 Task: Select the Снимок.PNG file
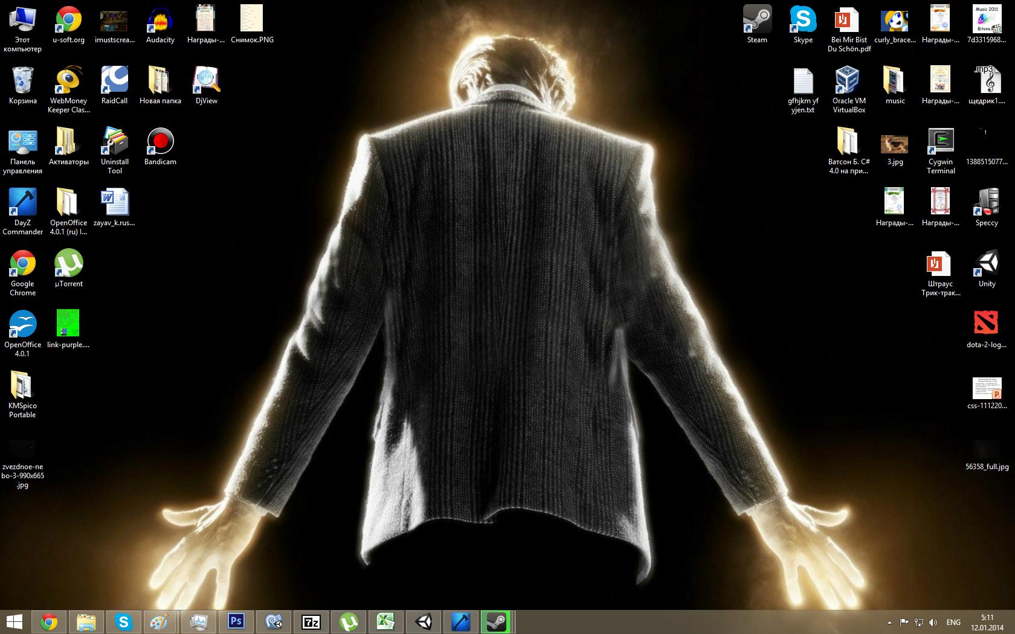coord(252,25)
